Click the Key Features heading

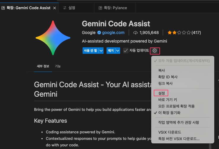(x=51, y=121)
